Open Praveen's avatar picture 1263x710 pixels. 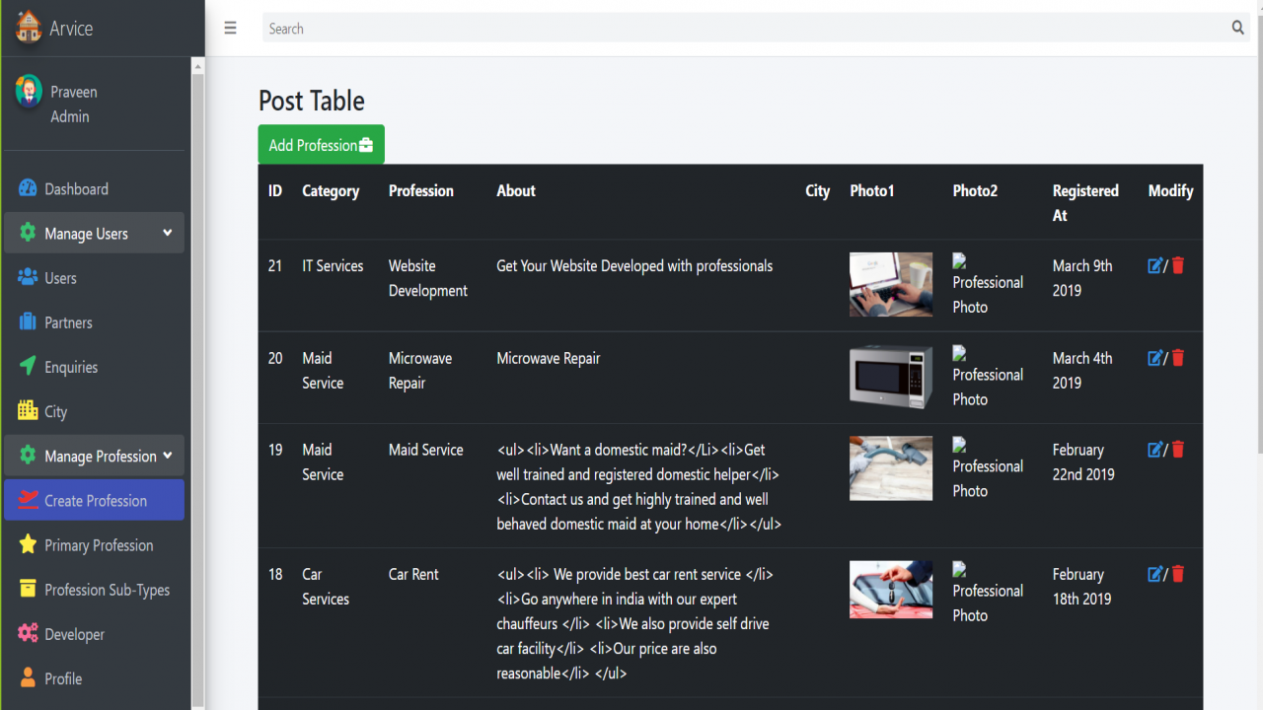pos(29,91)
